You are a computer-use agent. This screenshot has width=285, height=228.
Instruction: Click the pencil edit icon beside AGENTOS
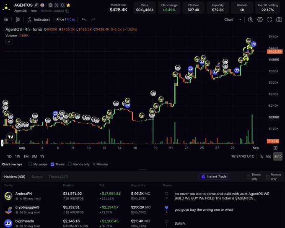pos(36,5)
